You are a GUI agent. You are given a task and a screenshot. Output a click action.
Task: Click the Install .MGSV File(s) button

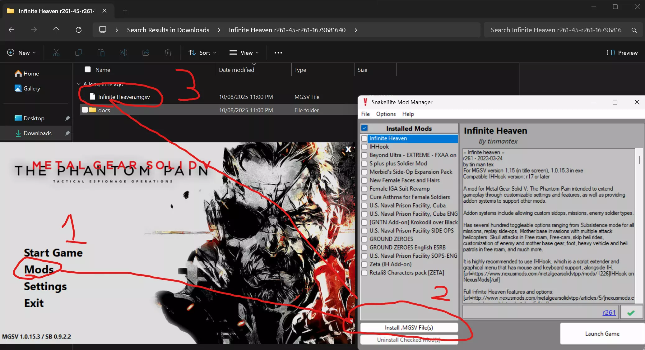point(409,328)
